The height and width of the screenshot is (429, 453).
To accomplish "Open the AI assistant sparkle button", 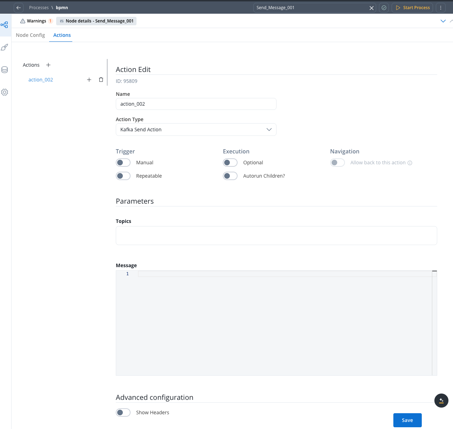I will pyautogui.click(x=441, y=401).
